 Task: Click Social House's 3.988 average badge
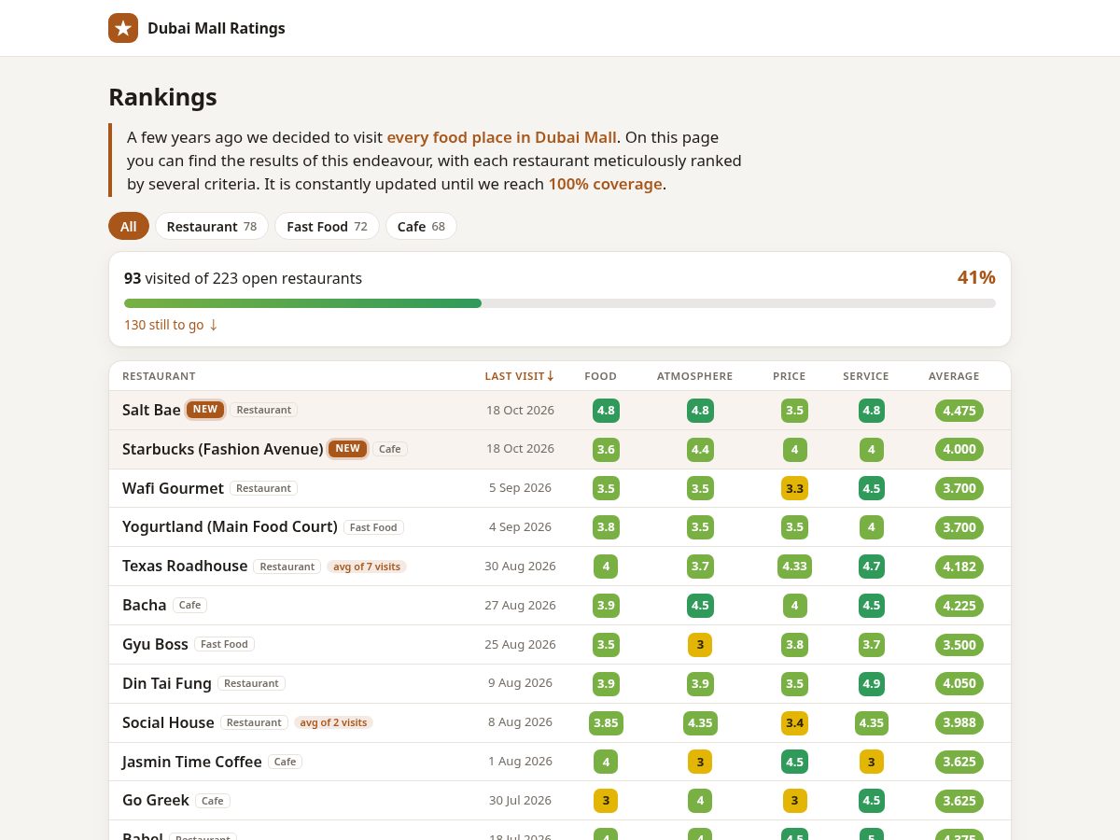[x=959, y=722]
